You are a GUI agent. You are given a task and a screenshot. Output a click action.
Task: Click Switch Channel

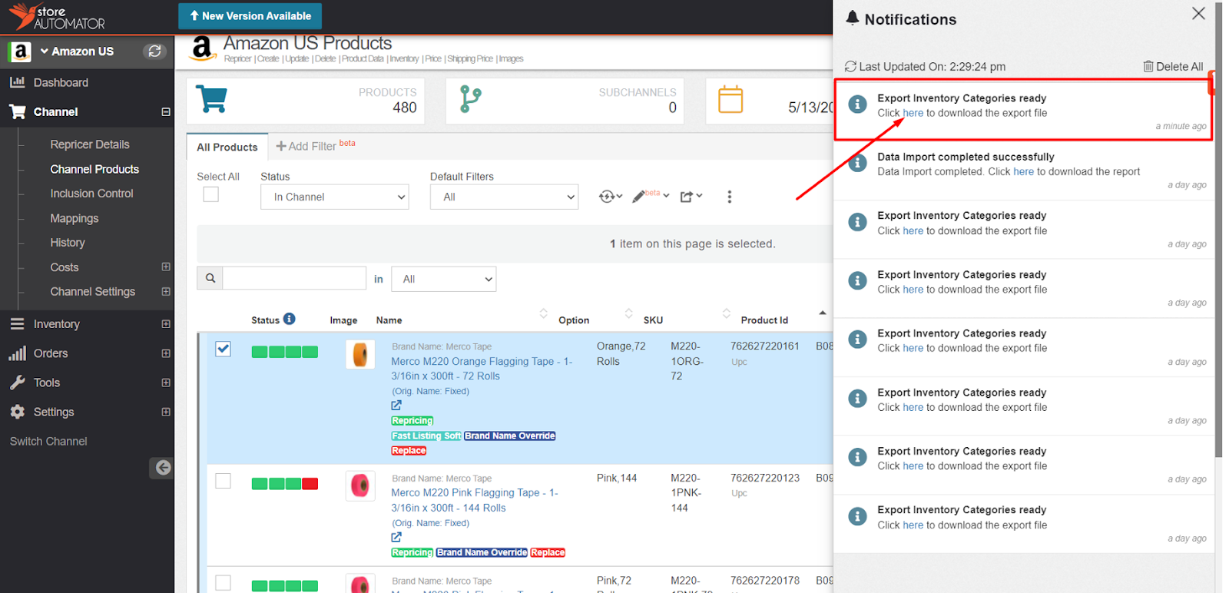click(48, 441)
